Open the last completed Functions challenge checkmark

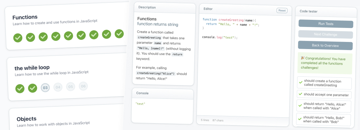click(x=119, y=34)
